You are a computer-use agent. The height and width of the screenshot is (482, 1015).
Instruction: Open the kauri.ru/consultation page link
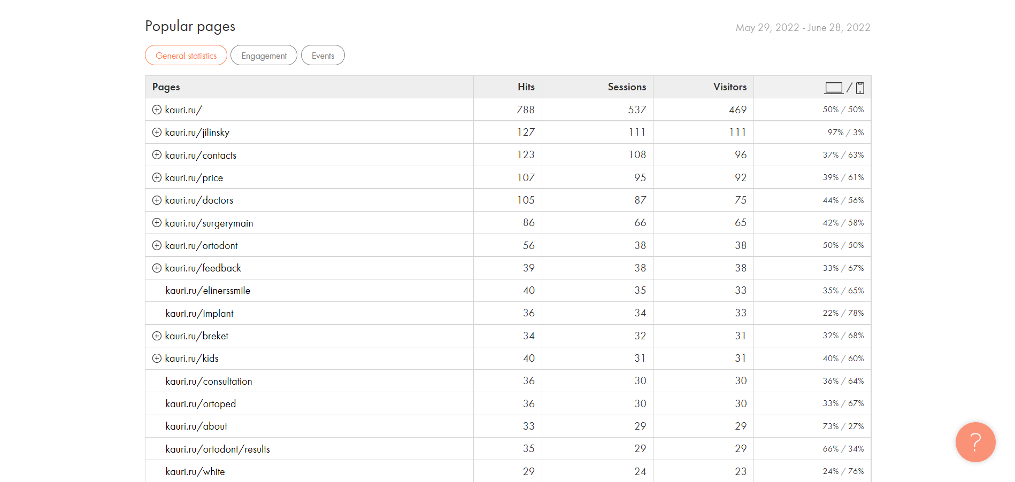tap(209, 382)
